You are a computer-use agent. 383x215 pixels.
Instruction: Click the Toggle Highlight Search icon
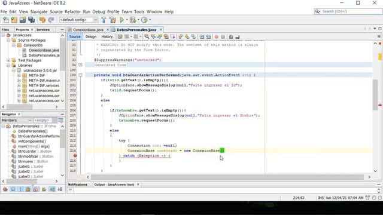(x=166, y=36)
